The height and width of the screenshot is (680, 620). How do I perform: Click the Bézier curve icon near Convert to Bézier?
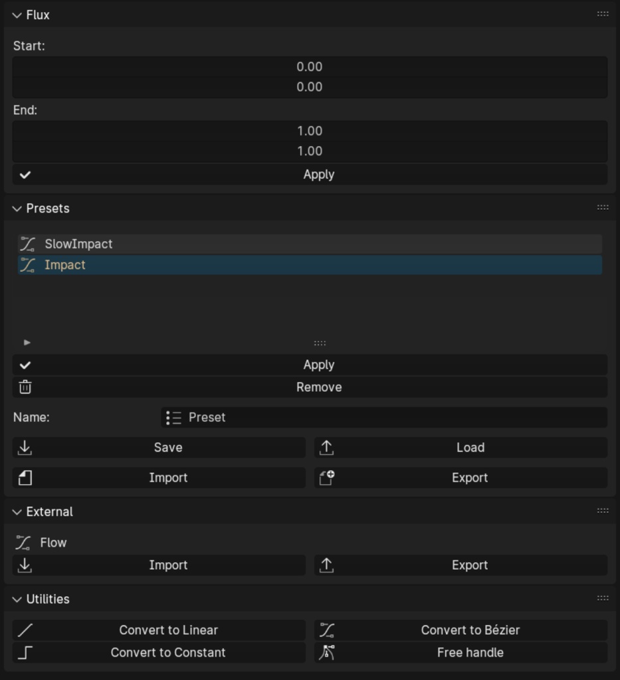coord(326,630)
